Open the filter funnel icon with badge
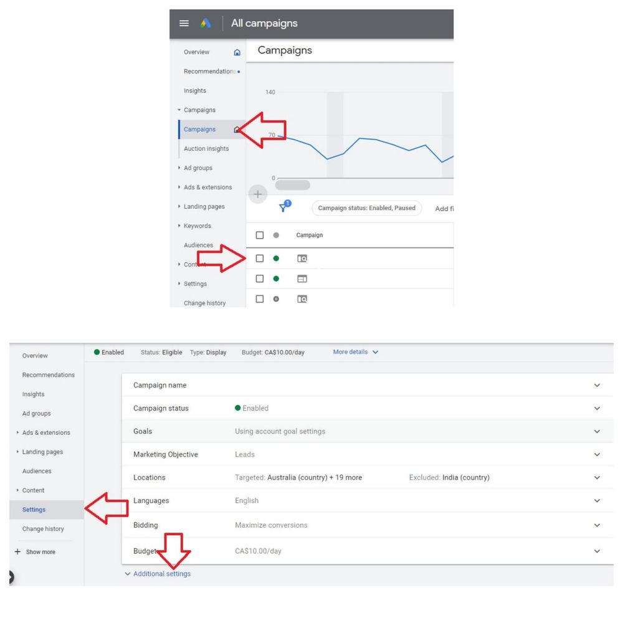Image resolution: width=623 pixels, height=623 pixels. [x=284, y=207]
